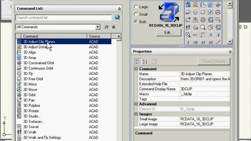Sort list by the Command column header

54,36
